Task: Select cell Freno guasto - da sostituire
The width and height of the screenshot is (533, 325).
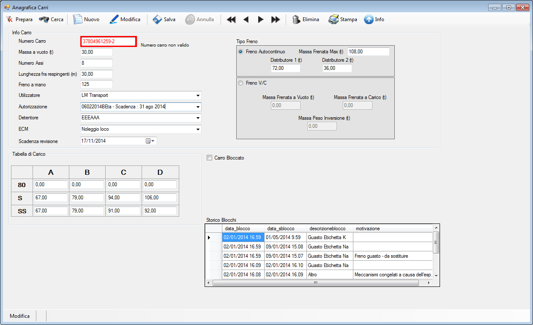Action: click(393, 256)
